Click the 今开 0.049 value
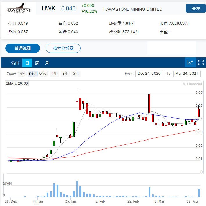This screenshot has height=206, width=206. [x=18, y=23]
